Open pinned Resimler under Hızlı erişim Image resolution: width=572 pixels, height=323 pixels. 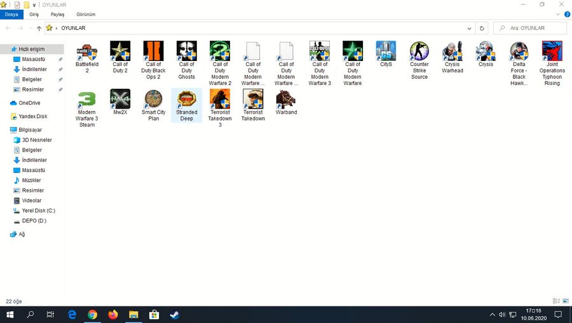coord(33,89)
